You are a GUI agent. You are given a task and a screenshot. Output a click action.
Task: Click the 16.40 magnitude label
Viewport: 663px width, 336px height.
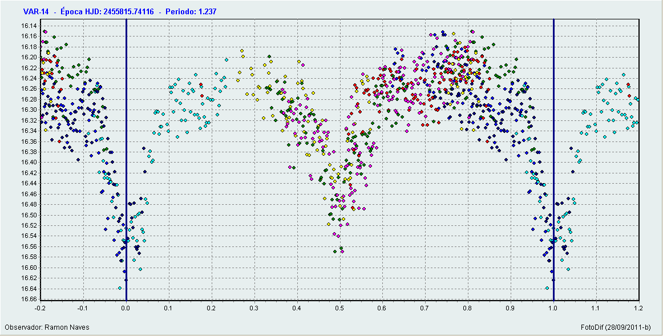coord(29,162)
